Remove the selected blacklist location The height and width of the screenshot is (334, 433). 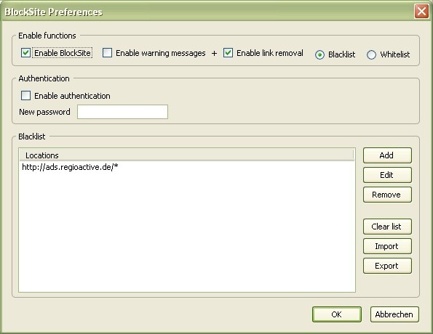click(x=387, y=195)
